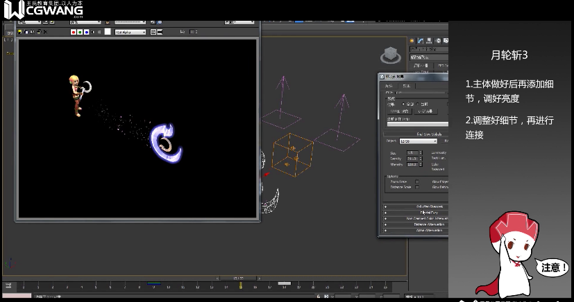Toggle the render window UI icon
This screenshot has height=302, width=574.
[160, 32]
